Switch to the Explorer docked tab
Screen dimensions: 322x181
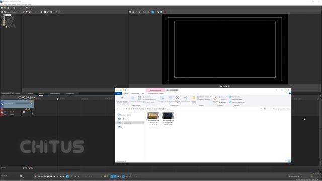coord(18,93)
